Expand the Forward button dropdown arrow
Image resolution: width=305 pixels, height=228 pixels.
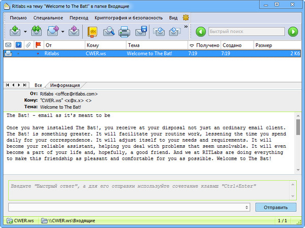63,31
